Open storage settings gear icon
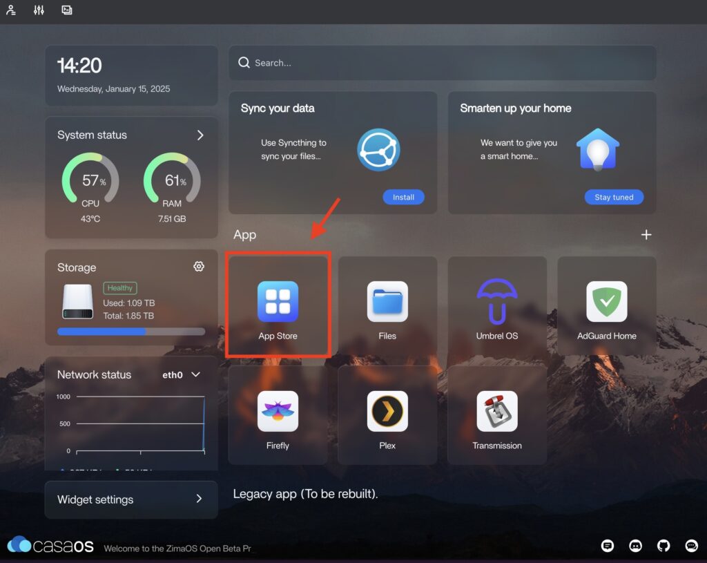Image resolution: width=707 pixels, height=563 pixels. (199, 267)
